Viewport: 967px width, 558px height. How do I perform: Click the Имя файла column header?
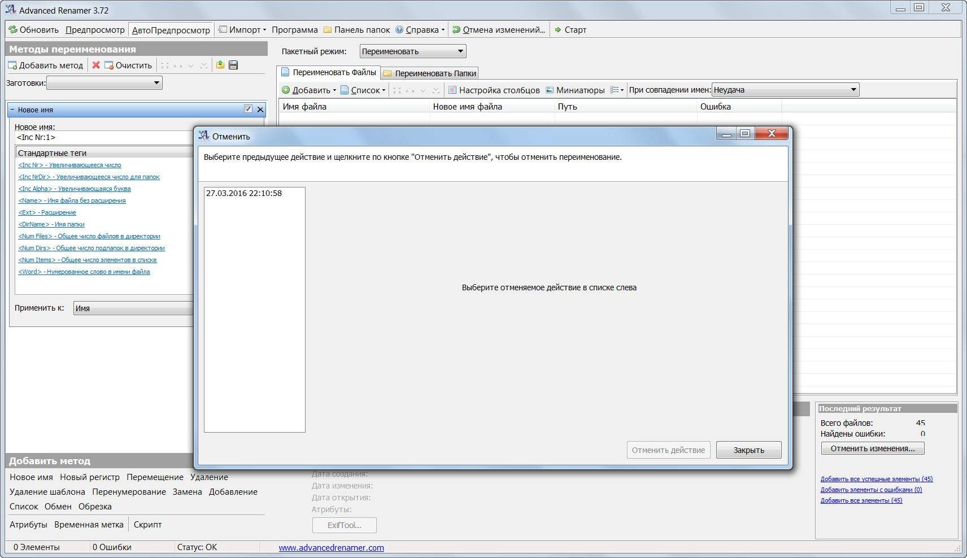355,106
